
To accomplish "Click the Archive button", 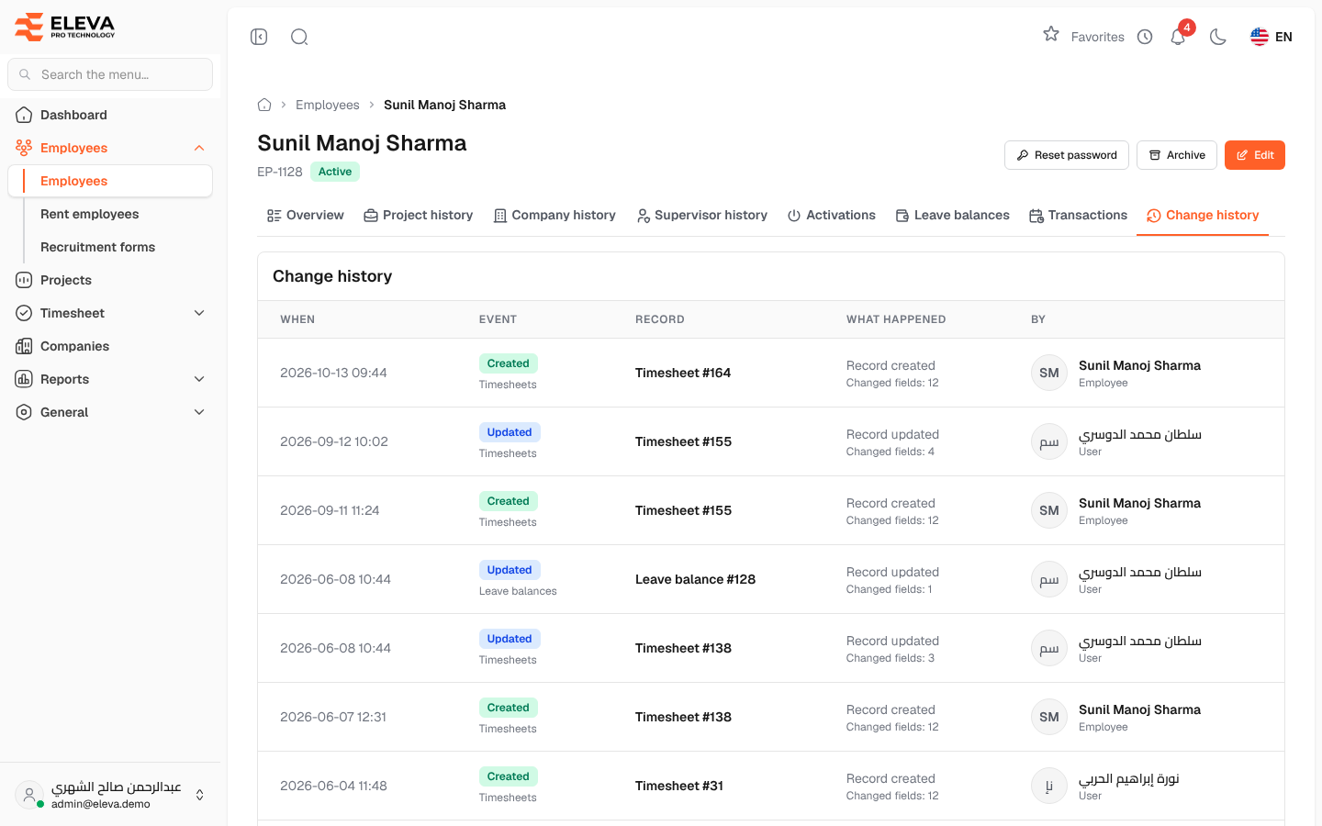I will pyautogui.click(x=1177, y=155).
